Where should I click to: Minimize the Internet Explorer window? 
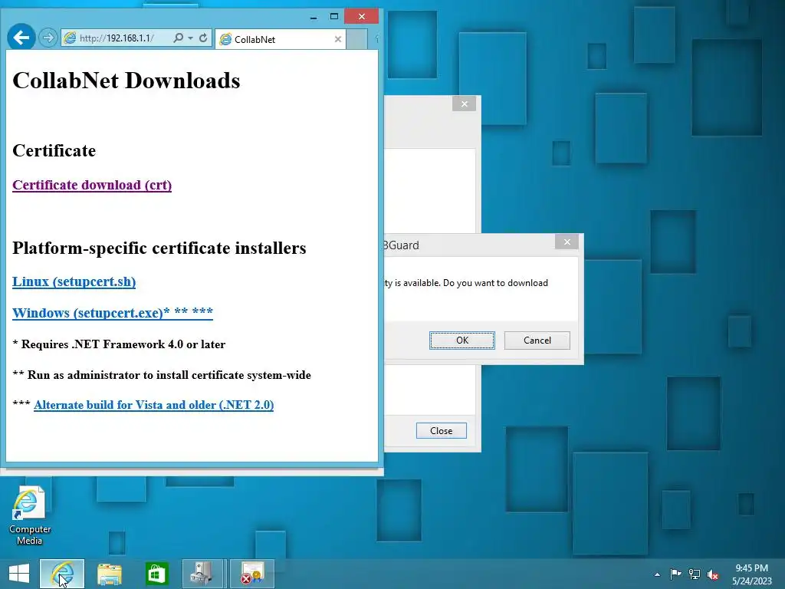pos(314,17)
